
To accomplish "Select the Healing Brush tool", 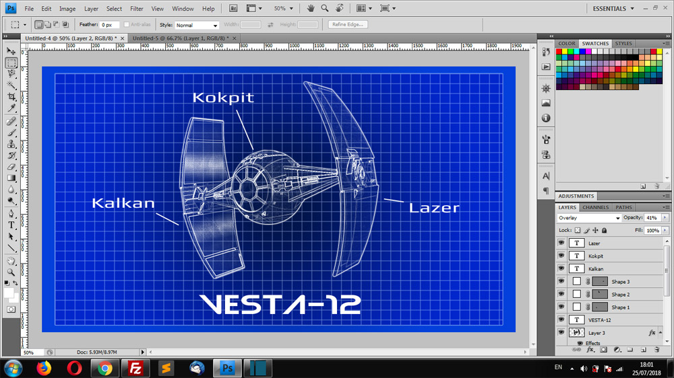I will pos(11,122).
